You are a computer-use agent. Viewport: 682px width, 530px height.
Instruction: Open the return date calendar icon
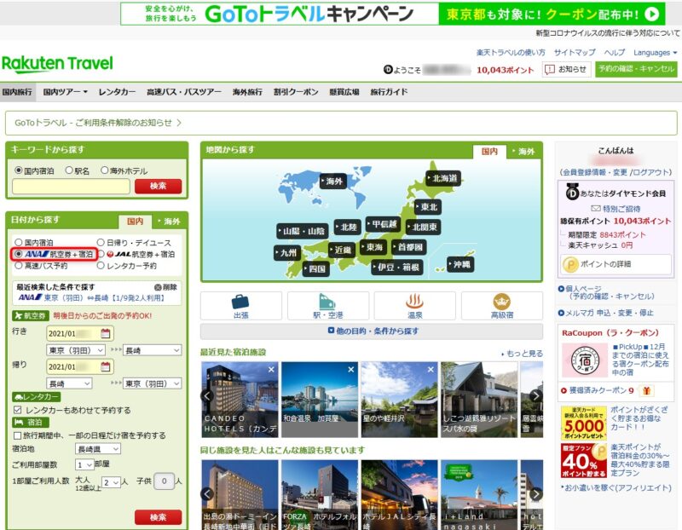tap(105, 366)
